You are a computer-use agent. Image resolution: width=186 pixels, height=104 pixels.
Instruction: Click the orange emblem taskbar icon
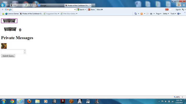(71, 101)
